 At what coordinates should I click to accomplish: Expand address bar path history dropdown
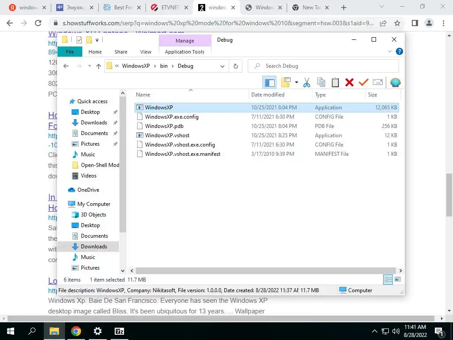pyautogui.click(x=223, y=66)
